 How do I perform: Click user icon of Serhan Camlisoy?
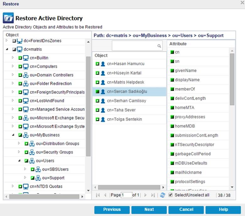click(103, 101)
